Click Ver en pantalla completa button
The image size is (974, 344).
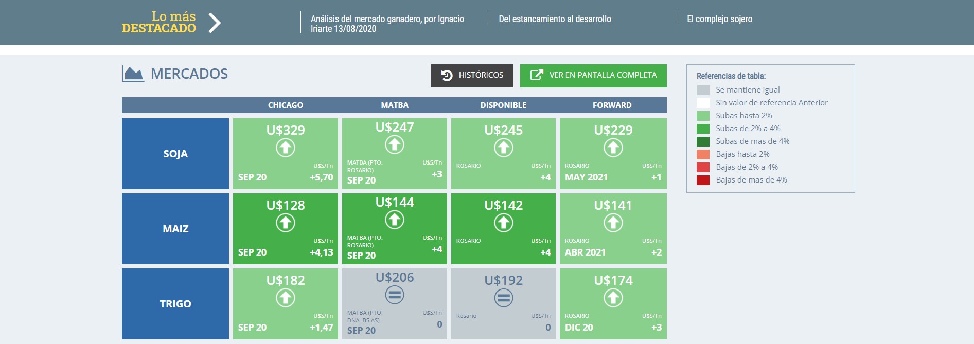tap(593, 76)
